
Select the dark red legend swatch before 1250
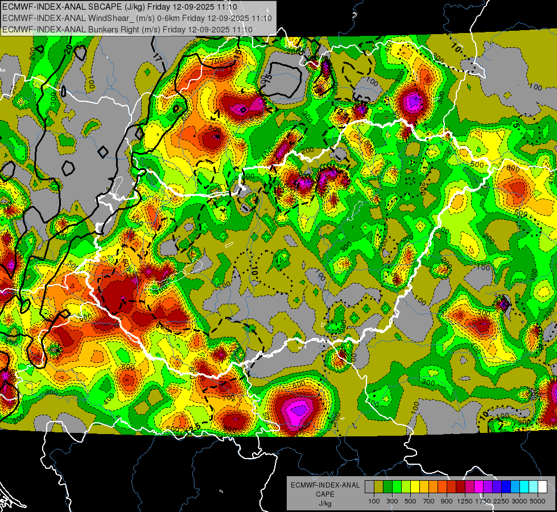[460, 487]
